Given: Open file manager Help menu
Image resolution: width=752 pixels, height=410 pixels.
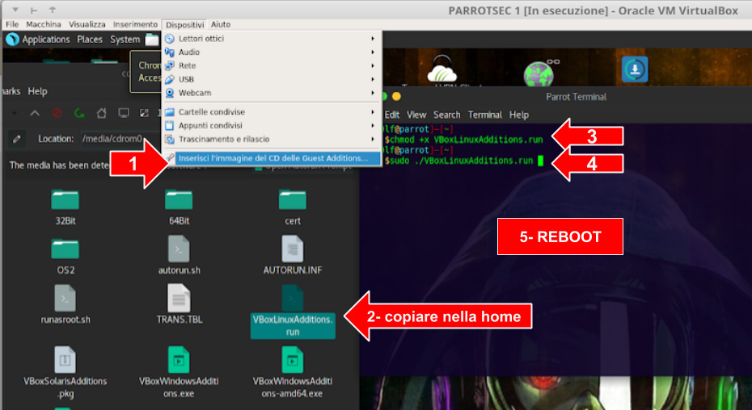Looking at the screenshot, I should [37, 91].
